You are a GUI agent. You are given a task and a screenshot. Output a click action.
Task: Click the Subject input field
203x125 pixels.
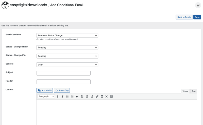coord(63,73)
